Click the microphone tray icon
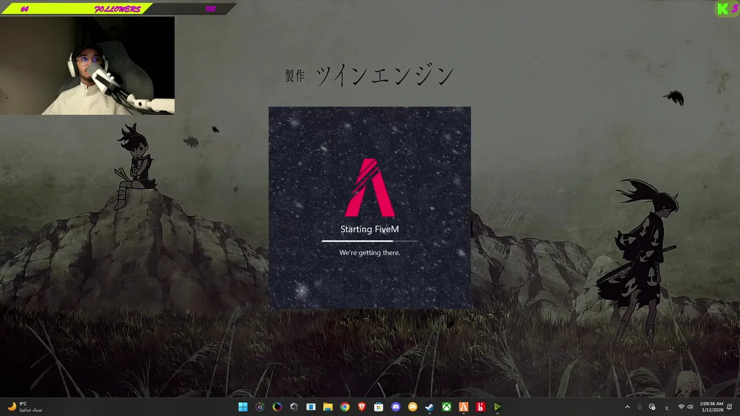Viewport: 740px width, 416px height. pos(639,407)
